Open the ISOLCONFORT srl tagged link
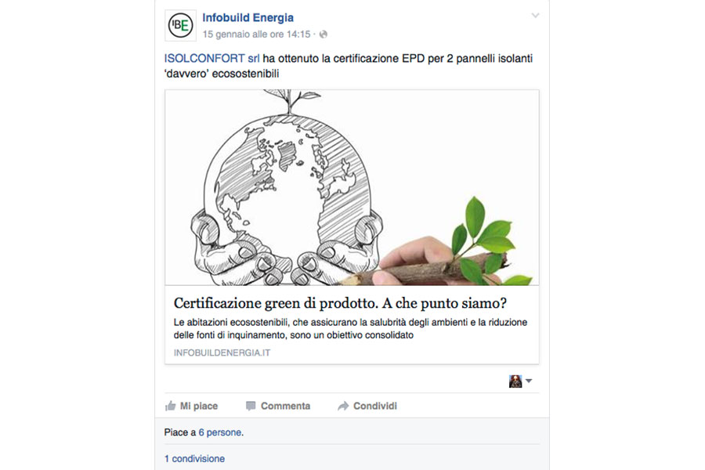 tap(211, 59)
